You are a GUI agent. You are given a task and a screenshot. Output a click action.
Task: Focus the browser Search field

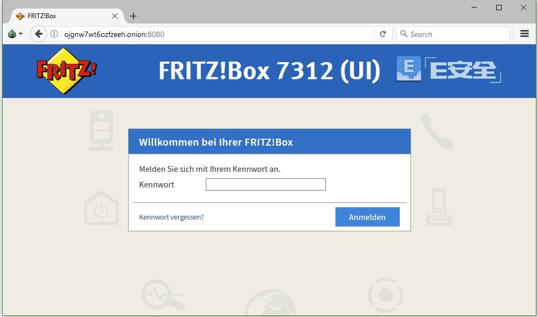[453, 34]
